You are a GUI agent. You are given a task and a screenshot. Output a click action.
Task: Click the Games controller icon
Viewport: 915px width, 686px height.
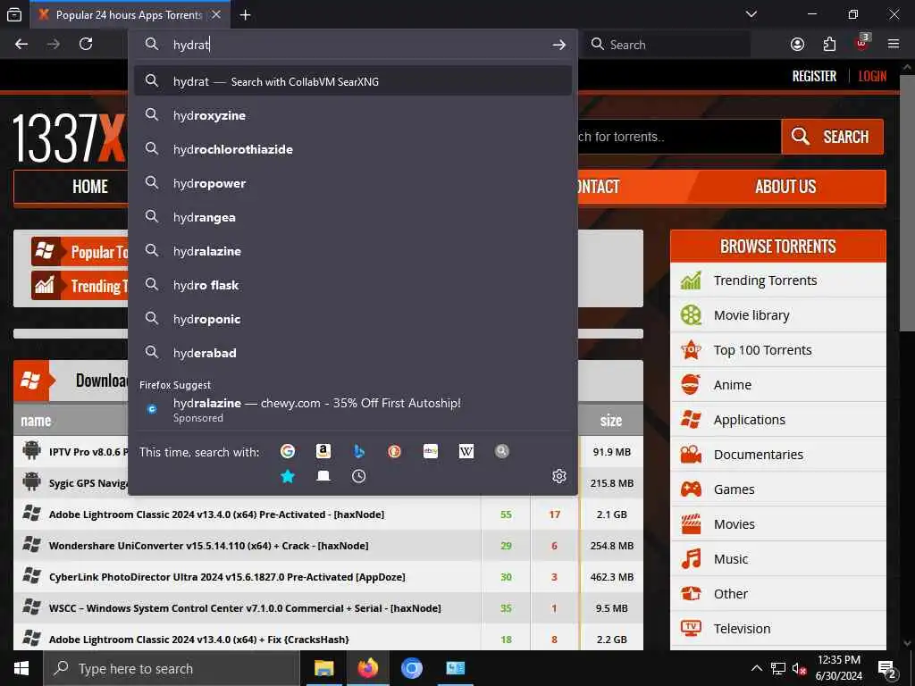tap(691, 489)
